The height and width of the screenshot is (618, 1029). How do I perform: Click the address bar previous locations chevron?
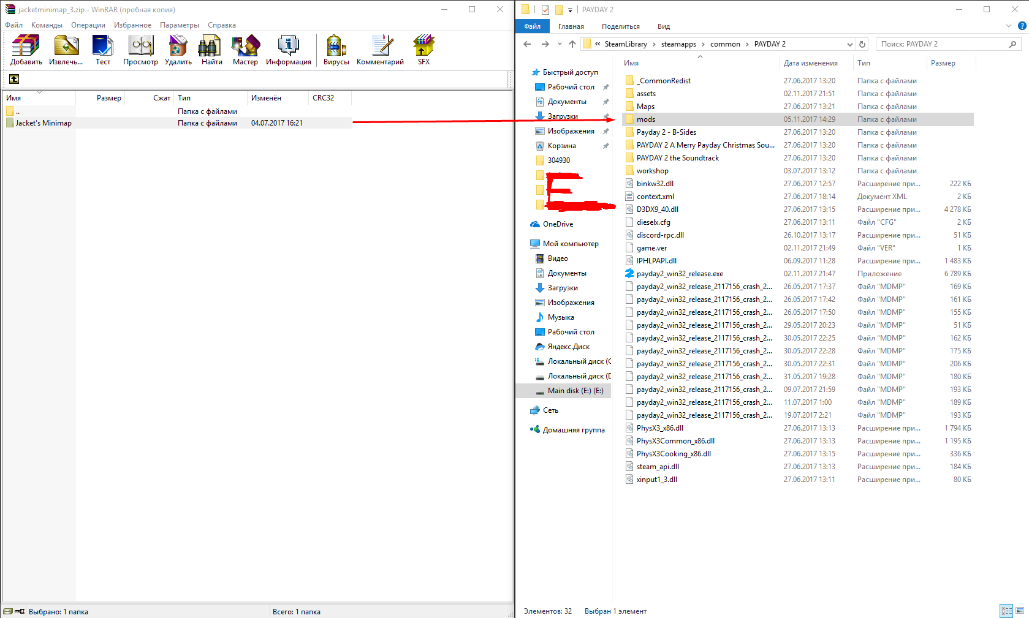[x=598, y=44]
